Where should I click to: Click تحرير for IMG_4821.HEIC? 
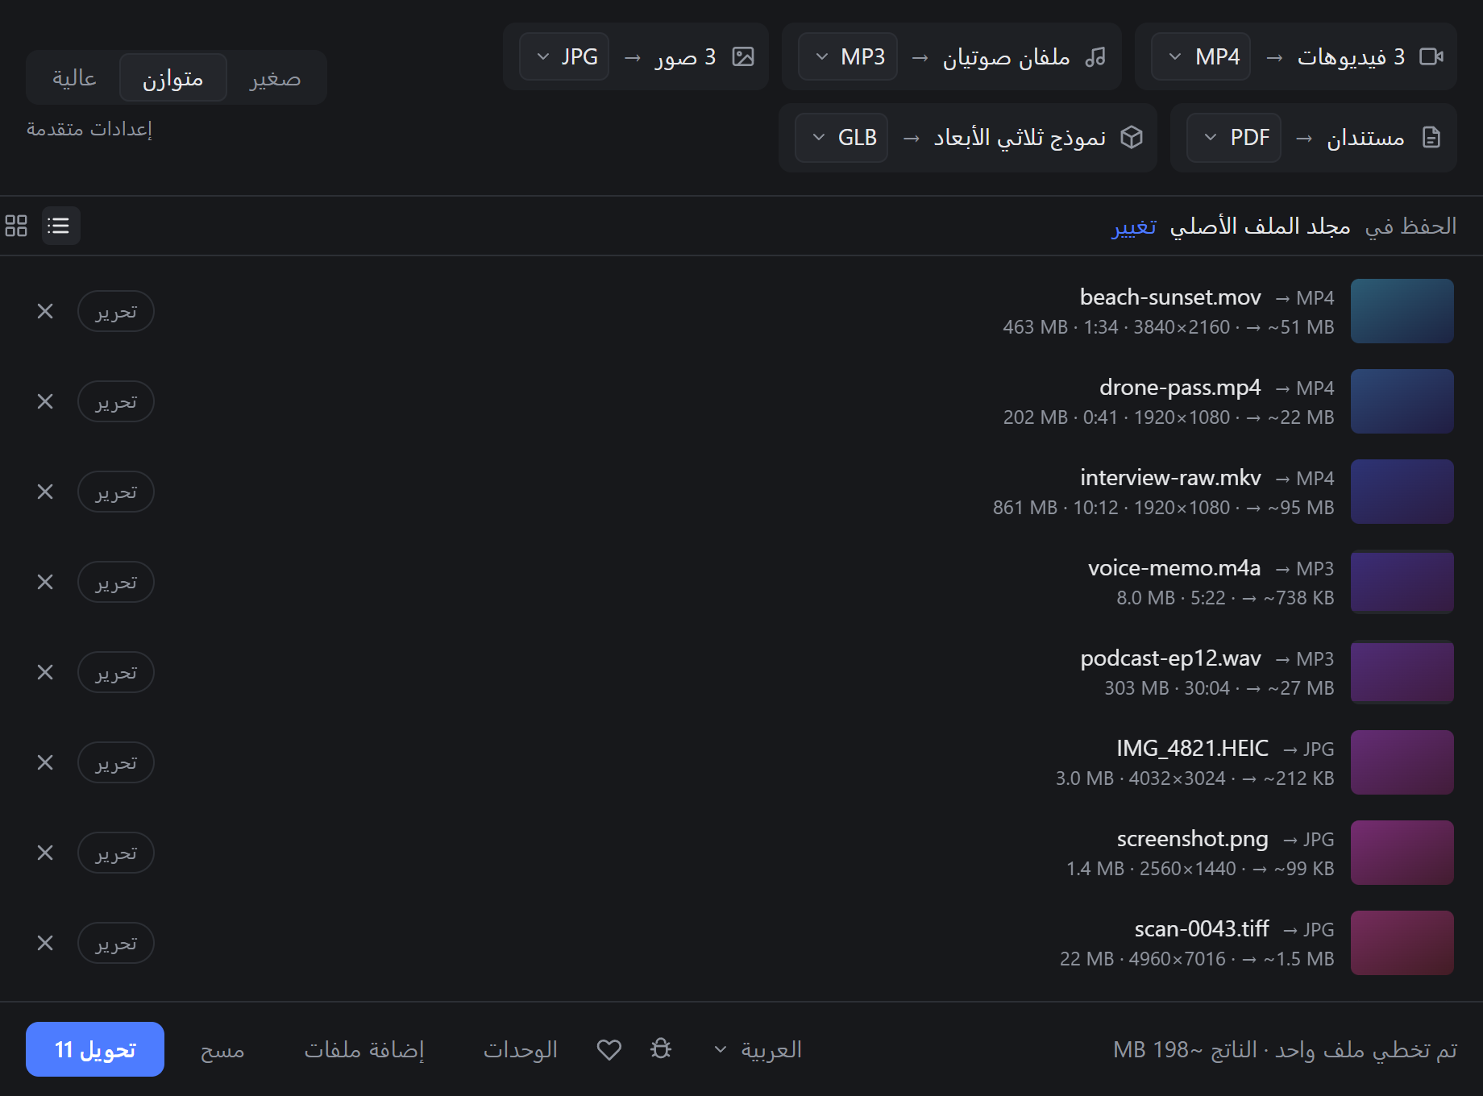click(x=116, y=762)
